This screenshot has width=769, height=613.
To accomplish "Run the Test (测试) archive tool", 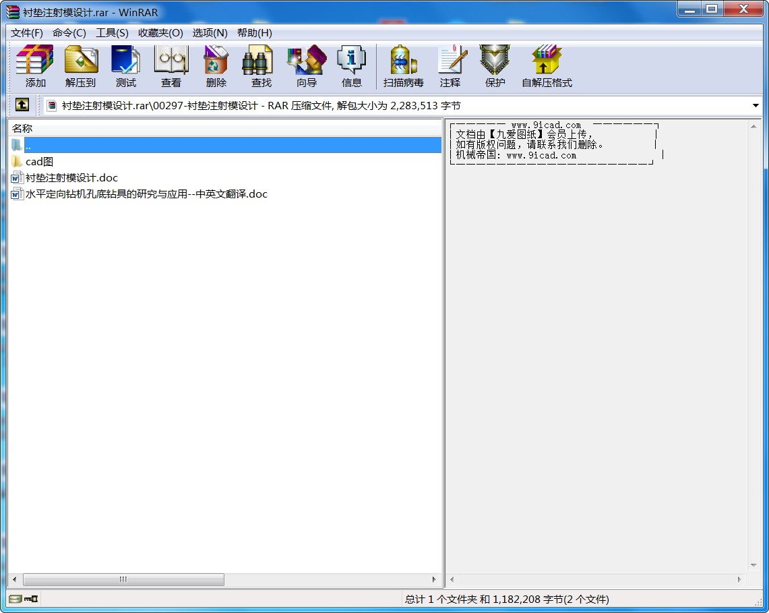I will pyautogui.click(x=125, y=66).
